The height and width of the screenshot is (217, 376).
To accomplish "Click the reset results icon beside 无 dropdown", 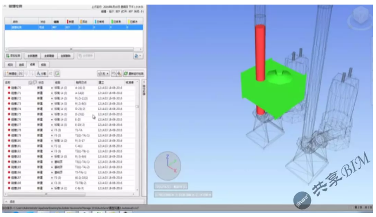I will coord(114,73).
